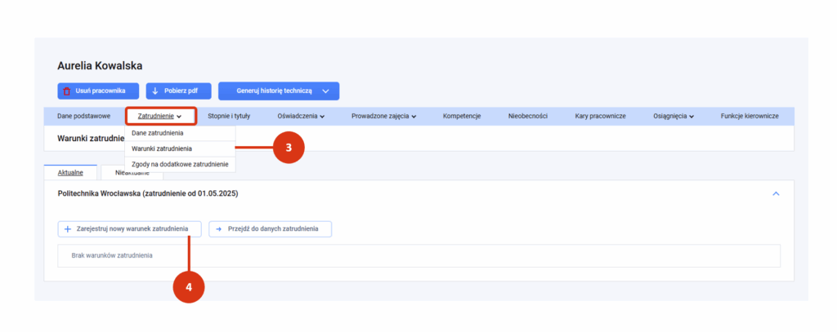Go to the Kompetencje tab

462,116
